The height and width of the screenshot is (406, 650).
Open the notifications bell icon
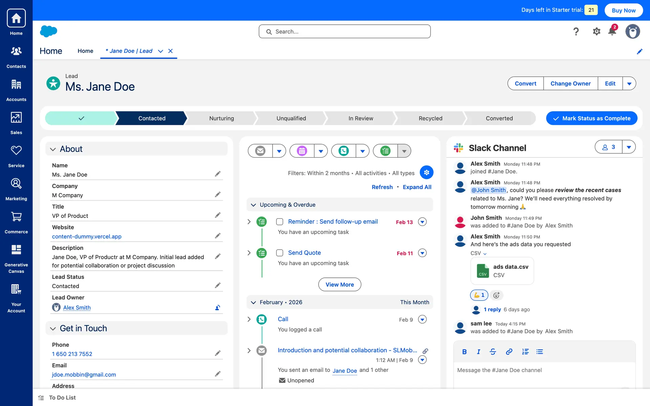click(x=612, y=31)
